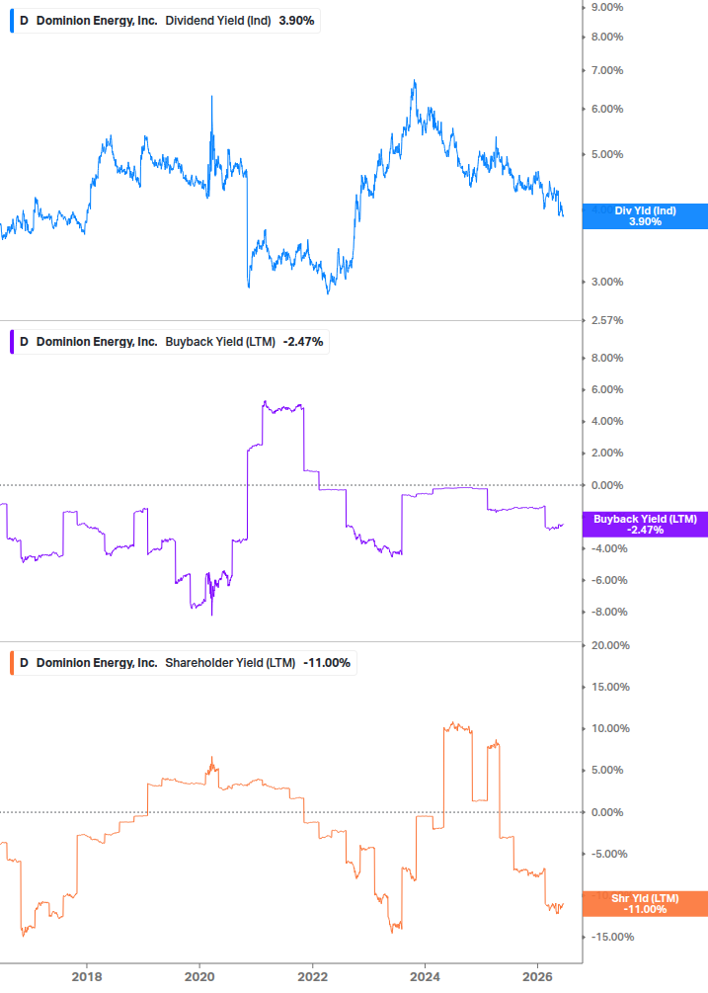Select the orange Shr Yld -11.00% axis tag
The height and width of the screenshot is (993, 708).
[x=645, y=904]
